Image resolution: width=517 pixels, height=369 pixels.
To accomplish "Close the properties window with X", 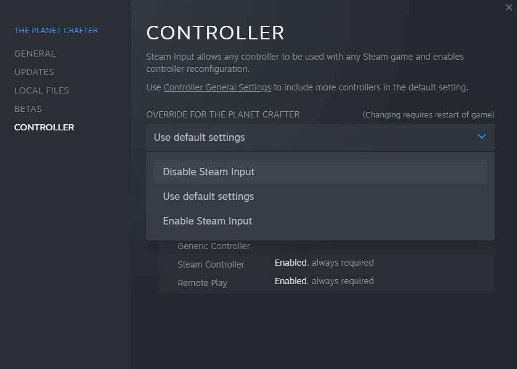I will (509, 7).
